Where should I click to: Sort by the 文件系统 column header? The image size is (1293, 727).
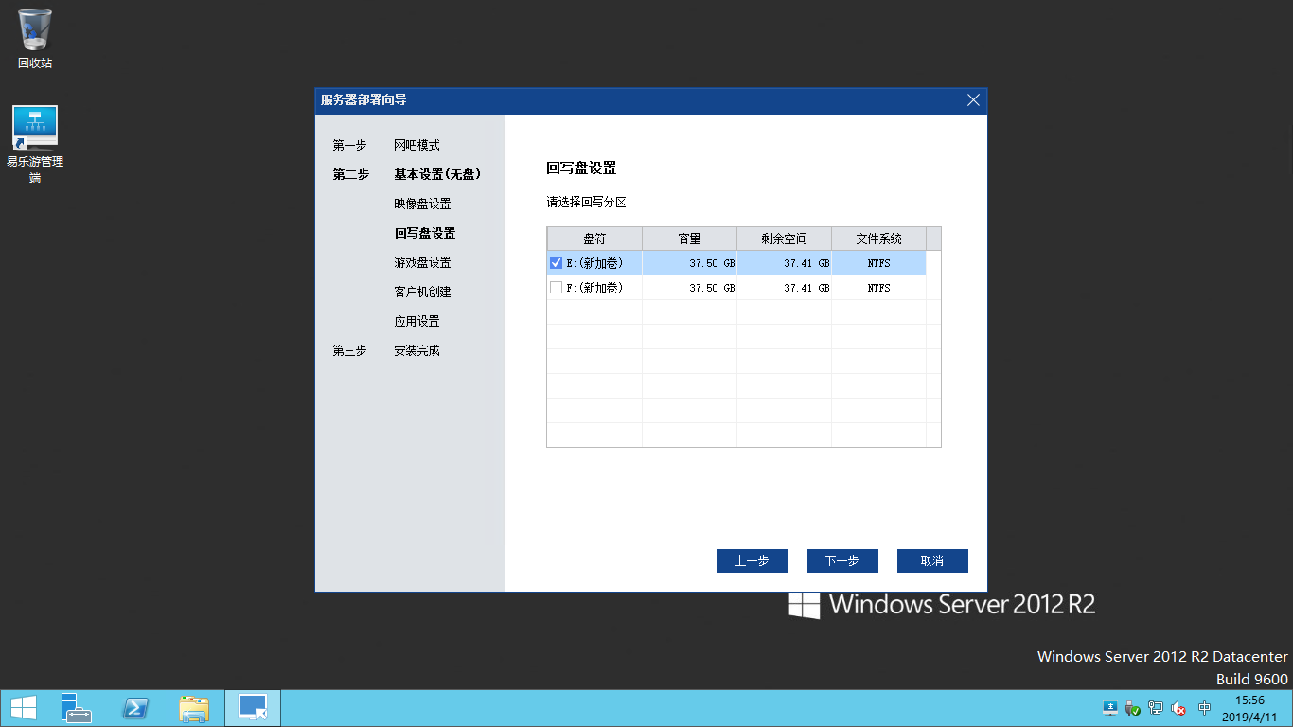tap(879, 239)
